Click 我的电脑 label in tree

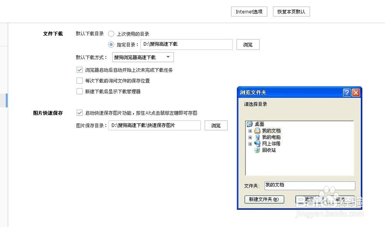(271, 137)
